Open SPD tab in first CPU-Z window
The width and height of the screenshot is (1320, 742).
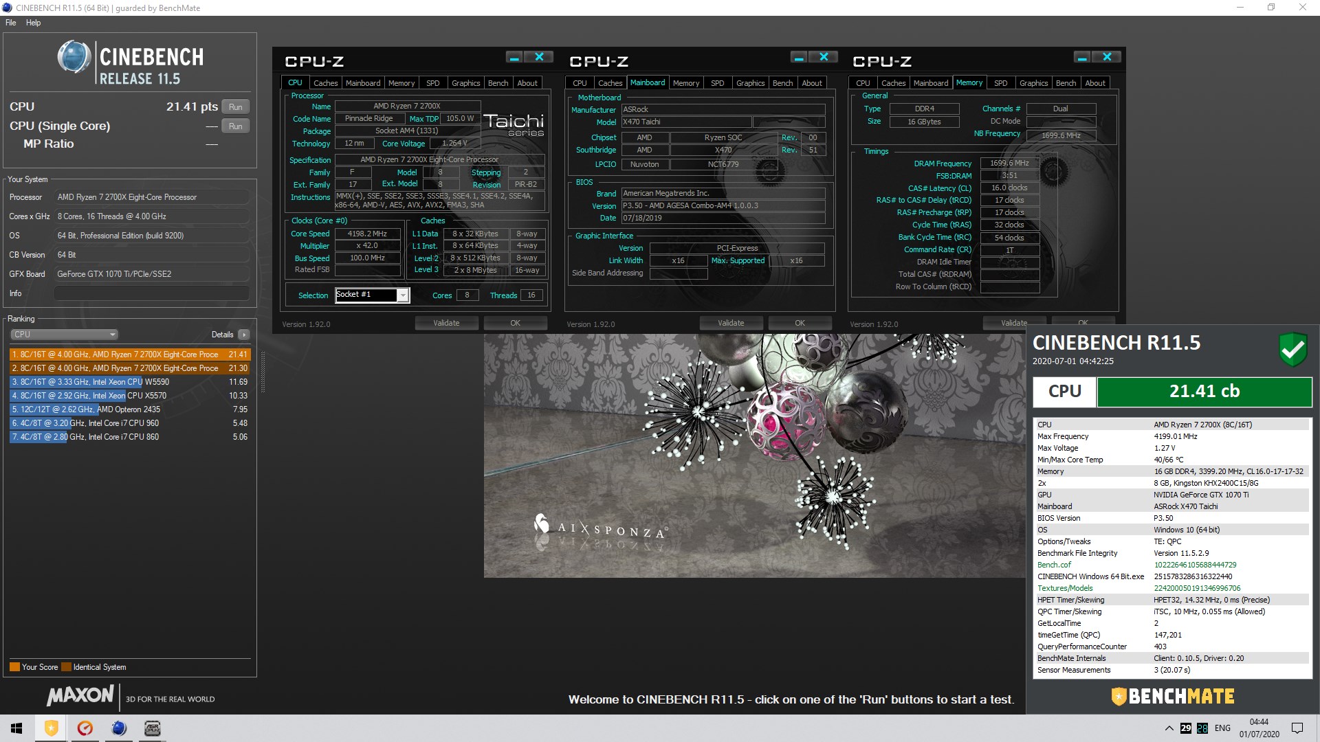pos(432,83)
